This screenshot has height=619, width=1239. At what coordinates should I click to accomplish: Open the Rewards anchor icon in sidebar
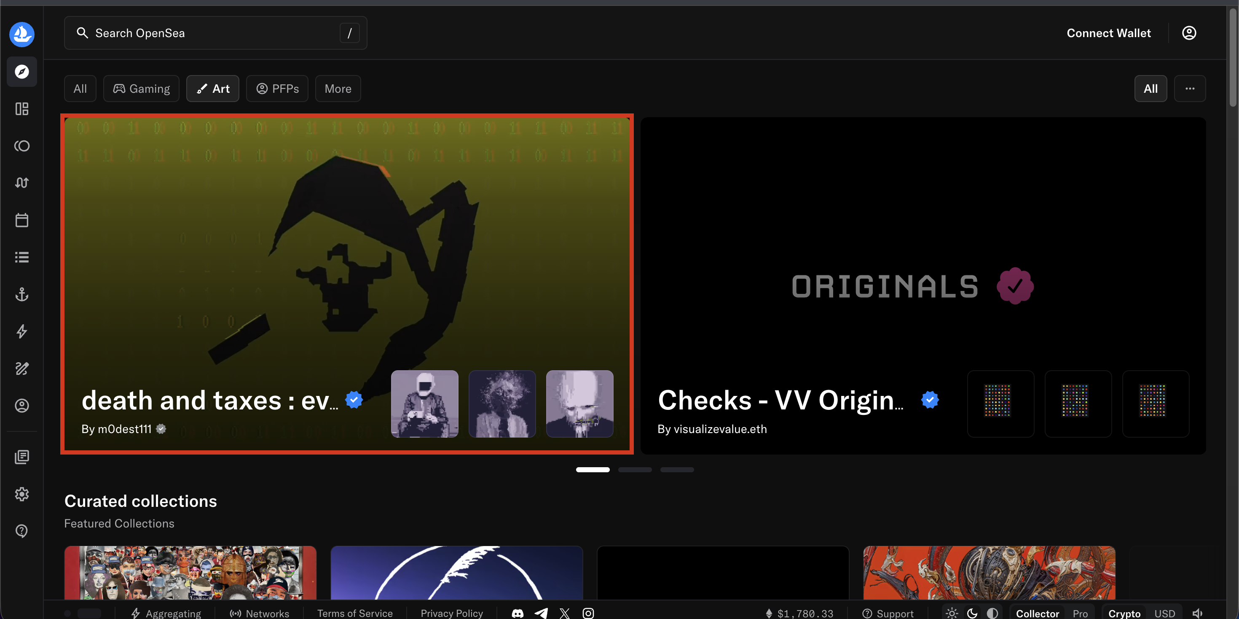(21, 294)
